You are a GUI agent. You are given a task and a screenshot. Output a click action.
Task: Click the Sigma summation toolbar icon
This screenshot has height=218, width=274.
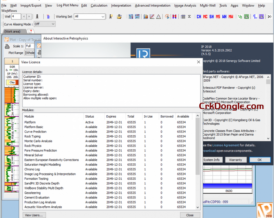point(190,17)
